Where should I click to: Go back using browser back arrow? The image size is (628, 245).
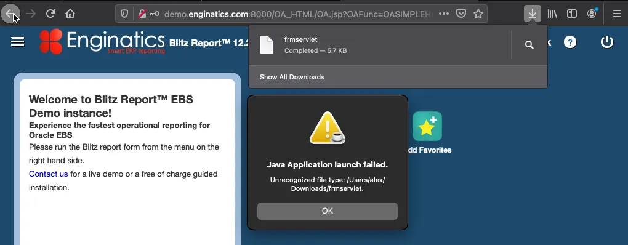10,14
